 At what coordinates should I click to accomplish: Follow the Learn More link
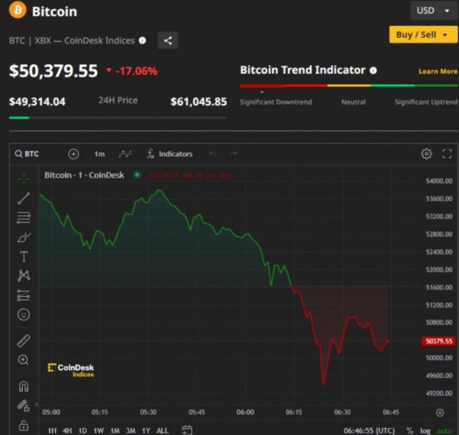click(x=438, y=71)
